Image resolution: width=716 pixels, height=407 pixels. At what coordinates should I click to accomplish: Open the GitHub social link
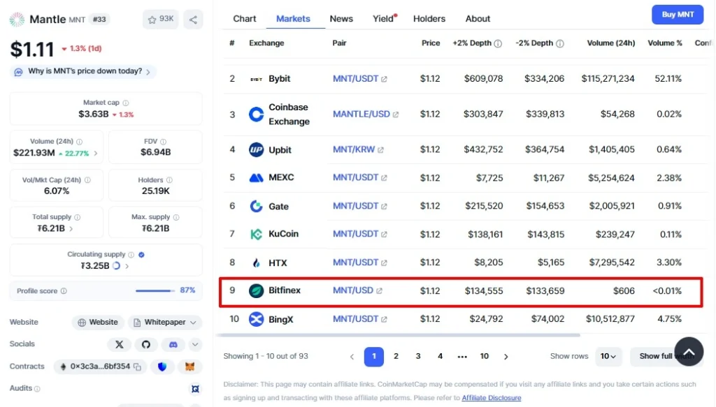pyautogui.click(x=145, y=345)
